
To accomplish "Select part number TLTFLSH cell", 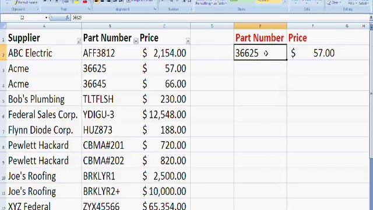I will [x=110, y=99].
